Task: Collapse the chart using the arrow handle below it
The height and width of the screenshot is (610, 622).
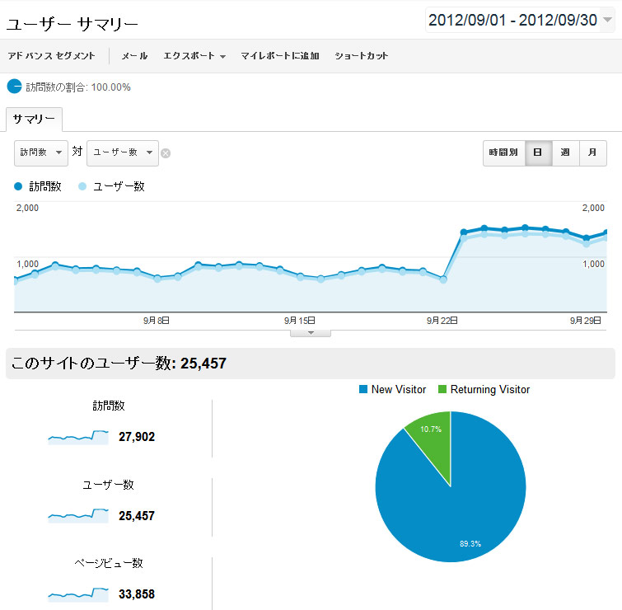Action: point(311,333)
